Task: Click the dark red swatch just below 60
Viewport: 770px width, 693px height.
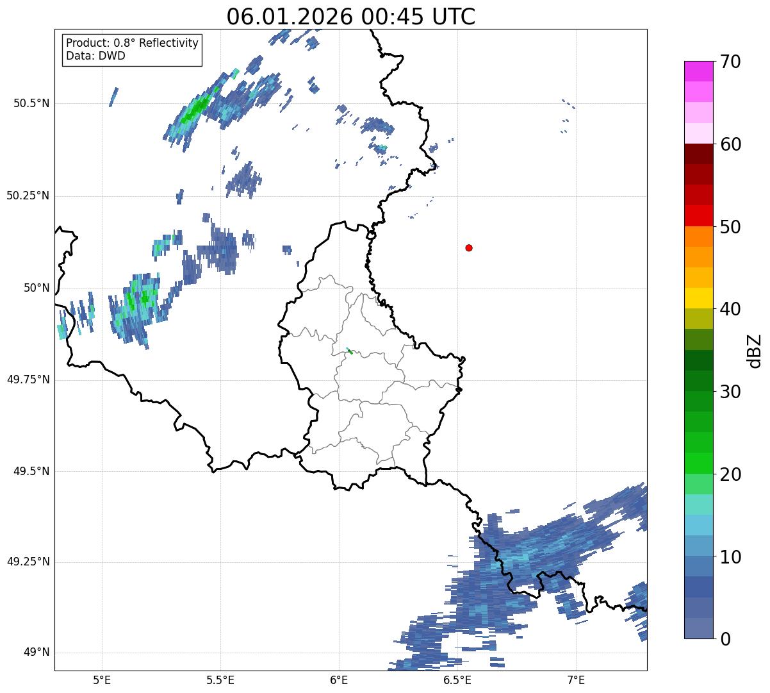Action: coord(698,154)
